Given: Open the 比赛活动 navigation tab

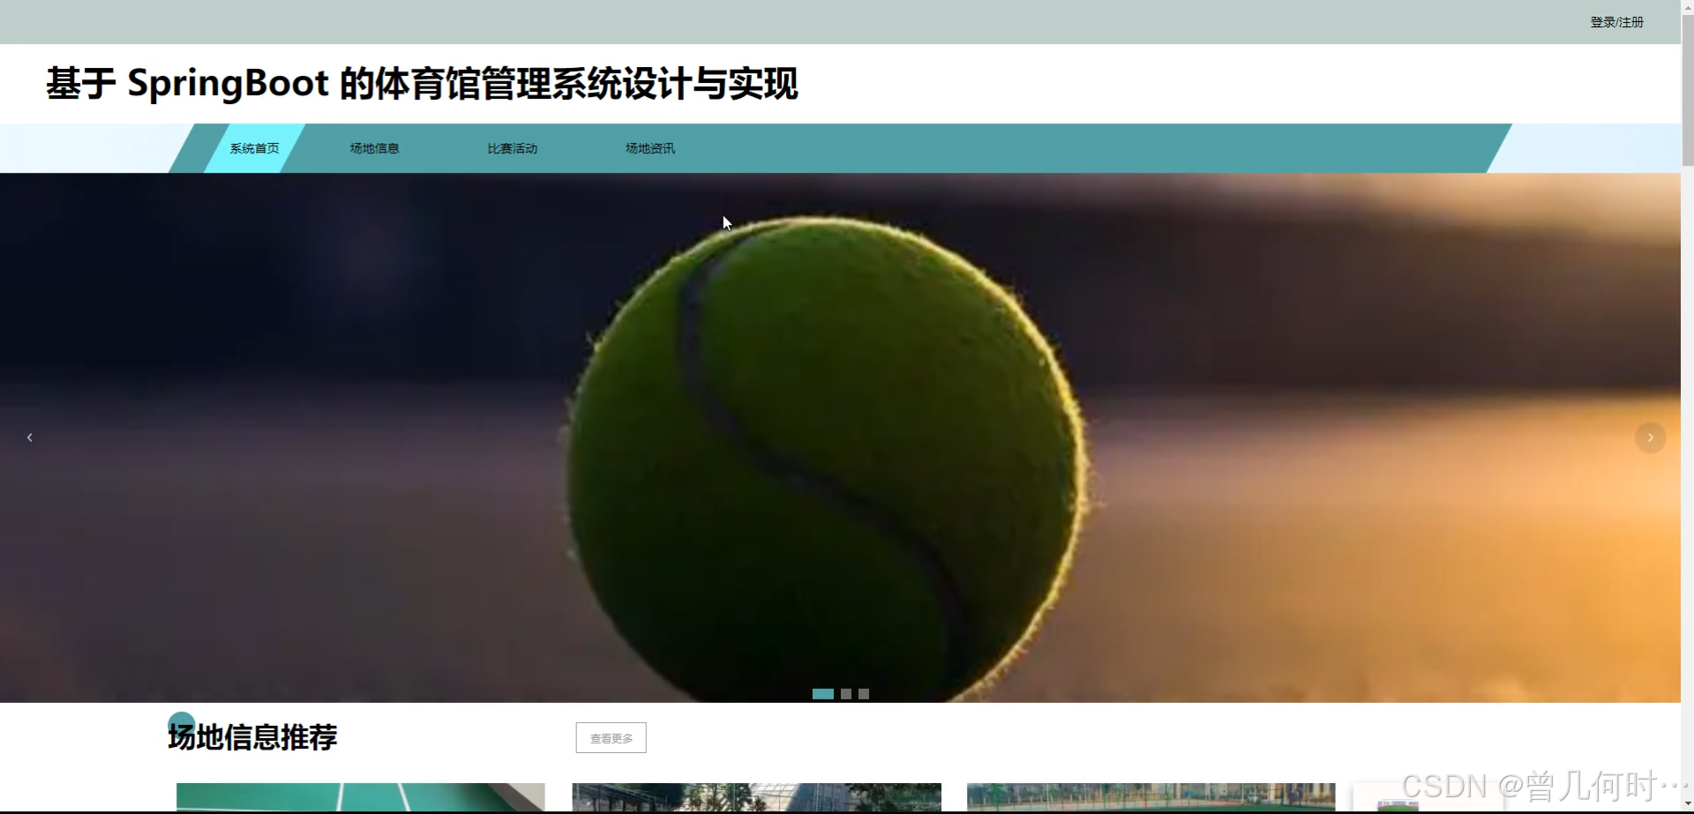Looking at the screenshot, I should (513, 148).
